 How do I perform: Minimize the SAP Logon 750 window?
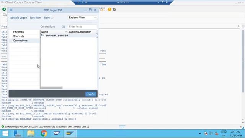[85, 10]
